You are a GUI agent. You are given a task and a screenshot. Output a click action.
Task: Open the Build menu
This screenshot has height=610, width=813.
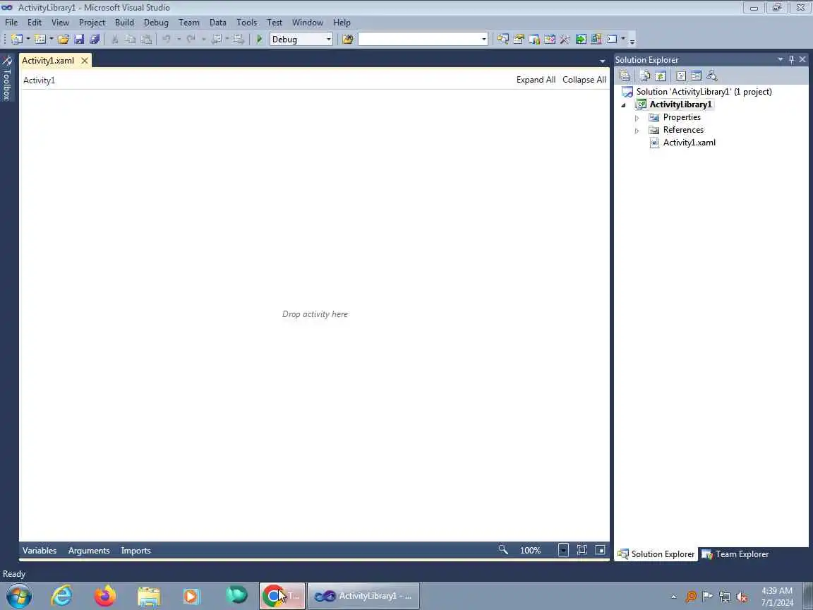pos(124,23)
